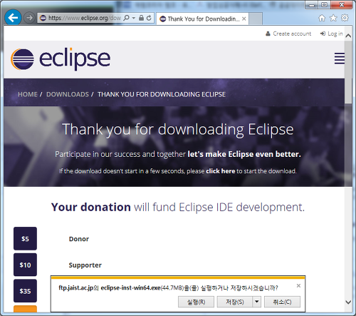
Task: Click the security lock icon
Action: pyautogui.click(x=141, y=18)
